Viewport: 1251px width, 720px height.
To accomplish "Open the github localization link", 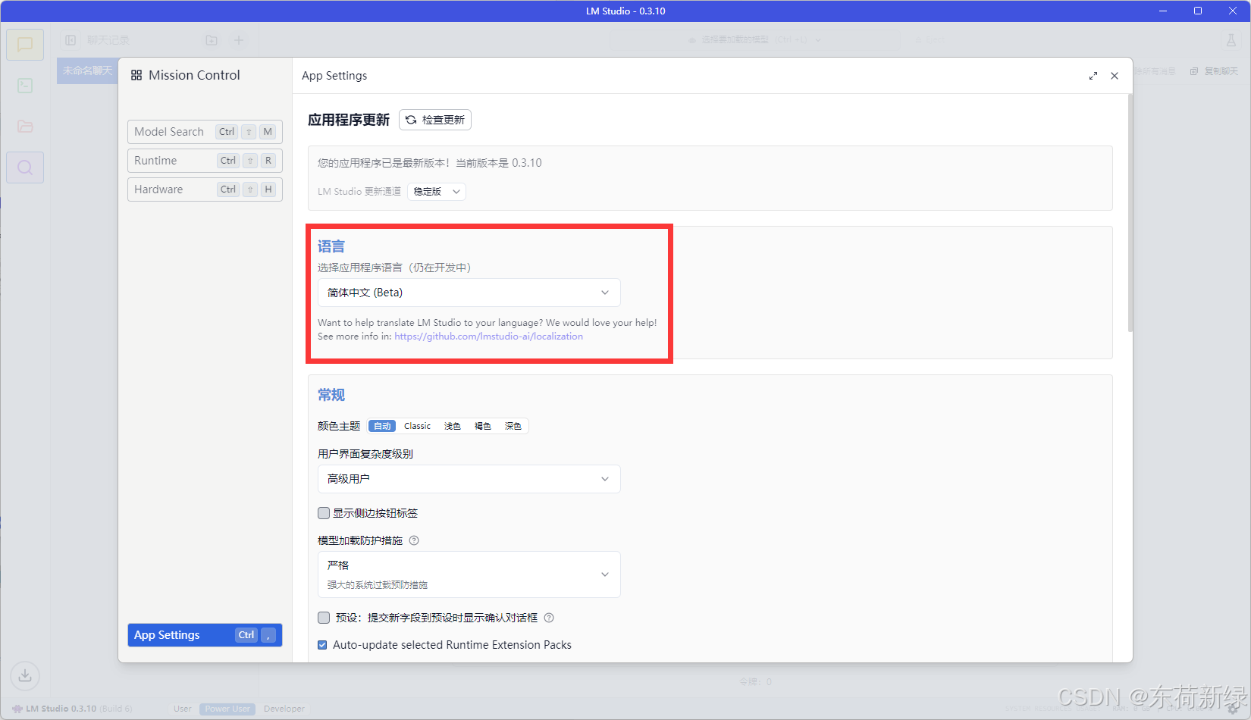I will (488, 337).
